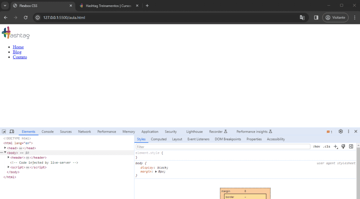Open the DOM Breakpoints pane

[x=228, y=139]
